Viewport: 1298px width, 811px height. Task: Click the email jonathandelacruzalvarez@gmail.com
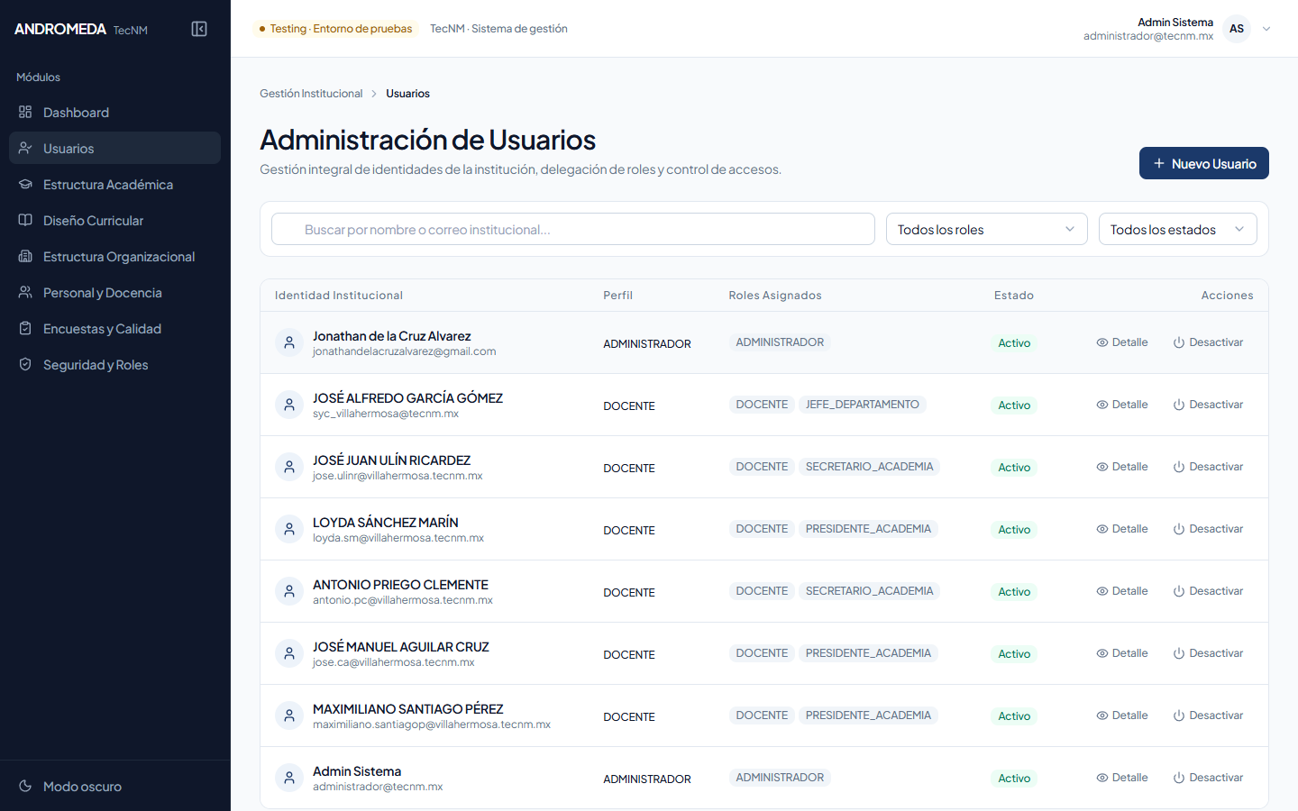[x=404, y=351]
